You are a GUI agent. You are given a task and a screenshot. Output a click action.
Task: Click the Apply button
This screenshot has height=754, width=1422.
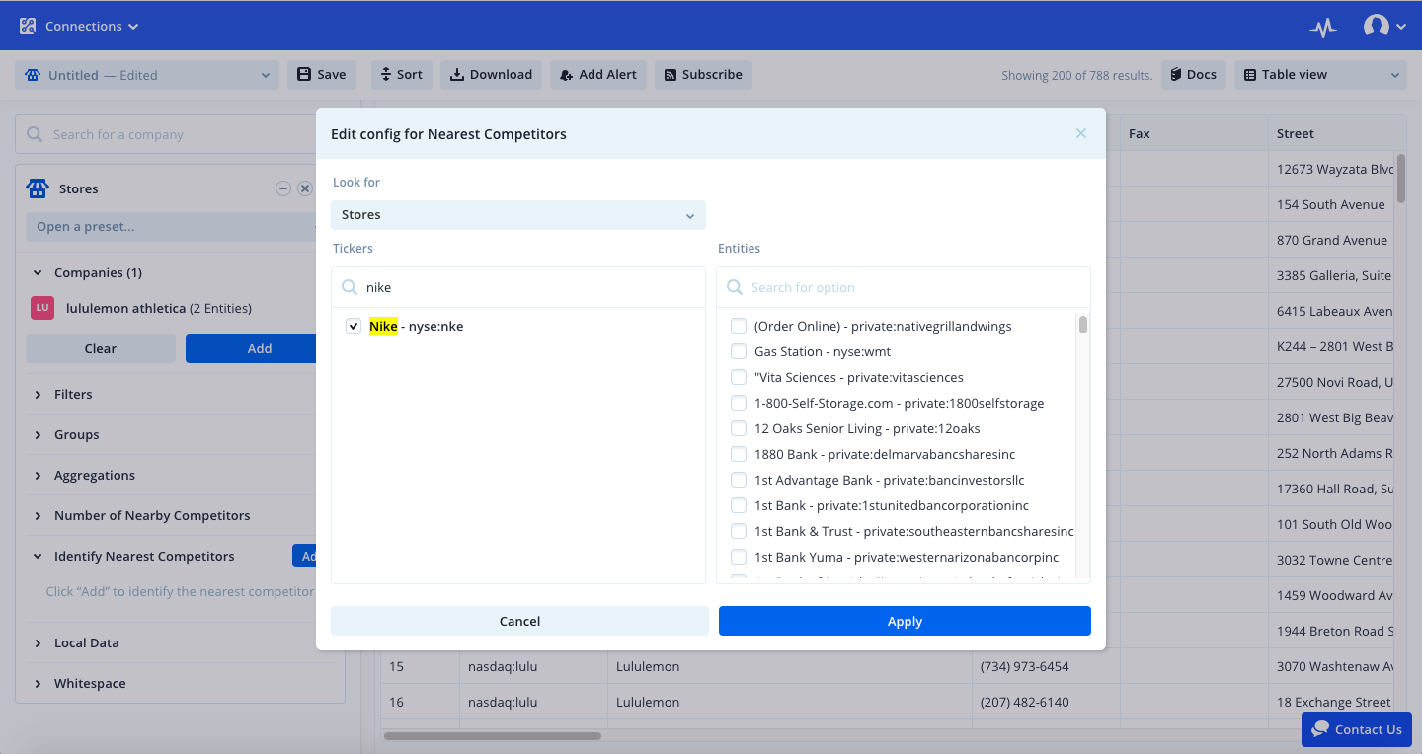[905, 621]
